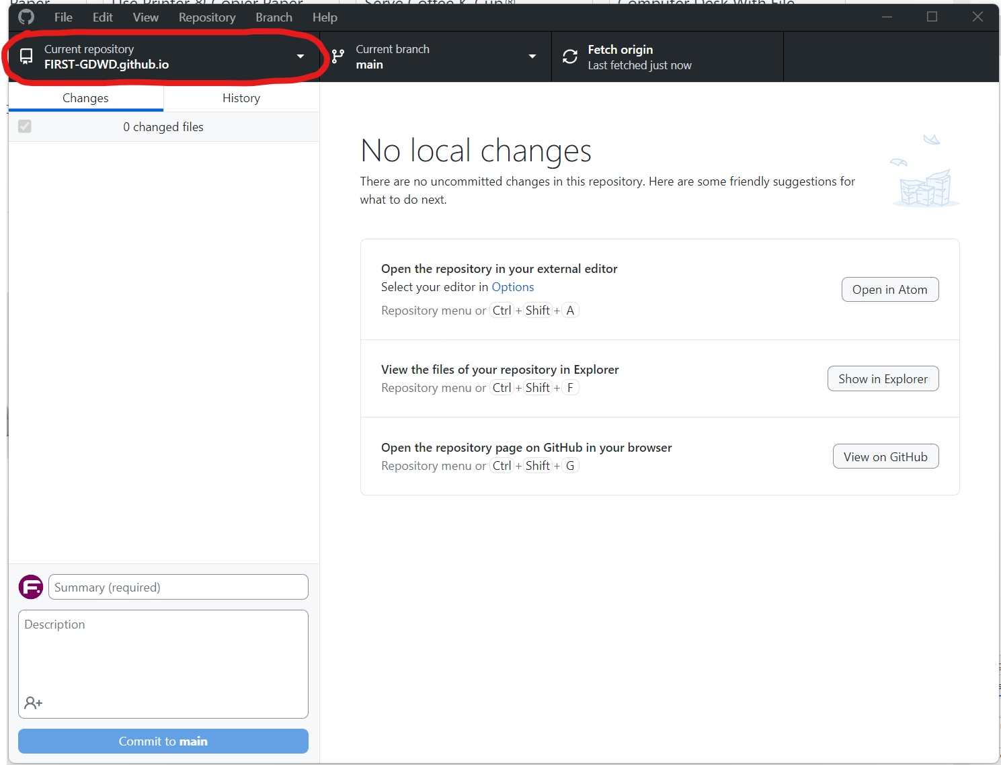
Task: Click 'View the files of your repository in Explorer' text
Action: (500, 370)
